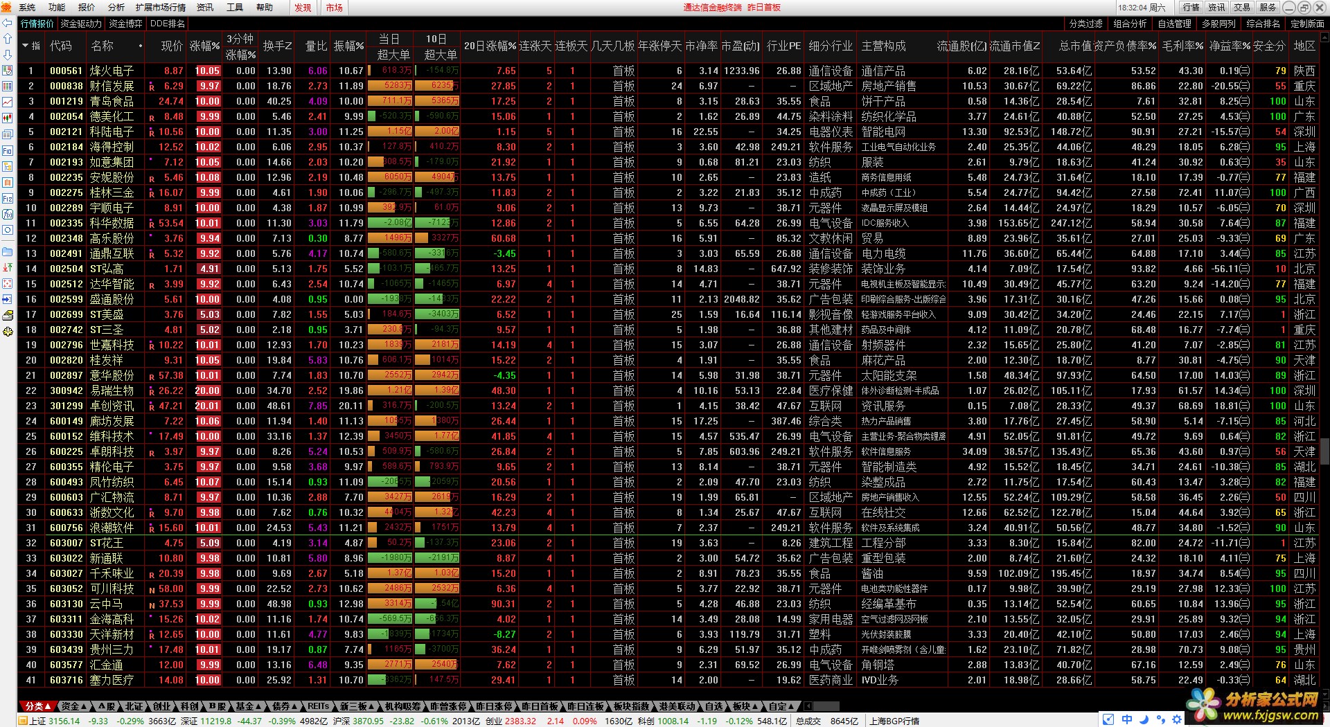Click the up arrow sidebar icon
Image resolution: width=1330 pixels, height=727 pixels.
8,39
